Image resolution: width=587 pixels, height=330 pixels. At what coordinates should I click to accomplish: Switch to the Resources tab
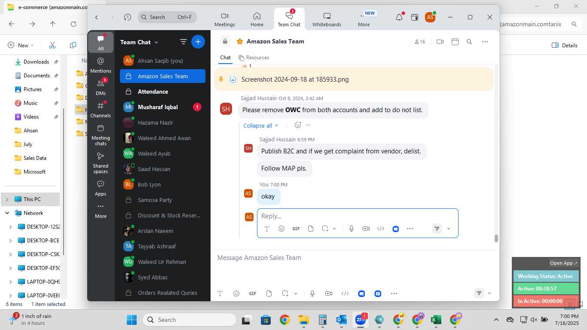[x=254, y=58]
